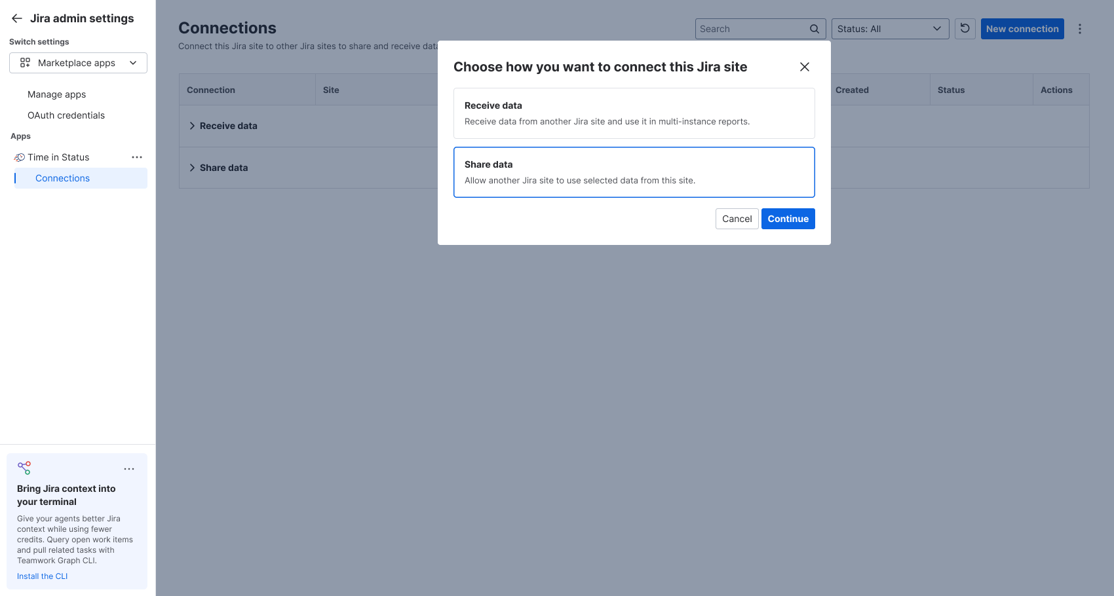The width and height of the screenshot is (1114, 596).
Task: Click the Time in Status app icon
Action: (20, 157)
